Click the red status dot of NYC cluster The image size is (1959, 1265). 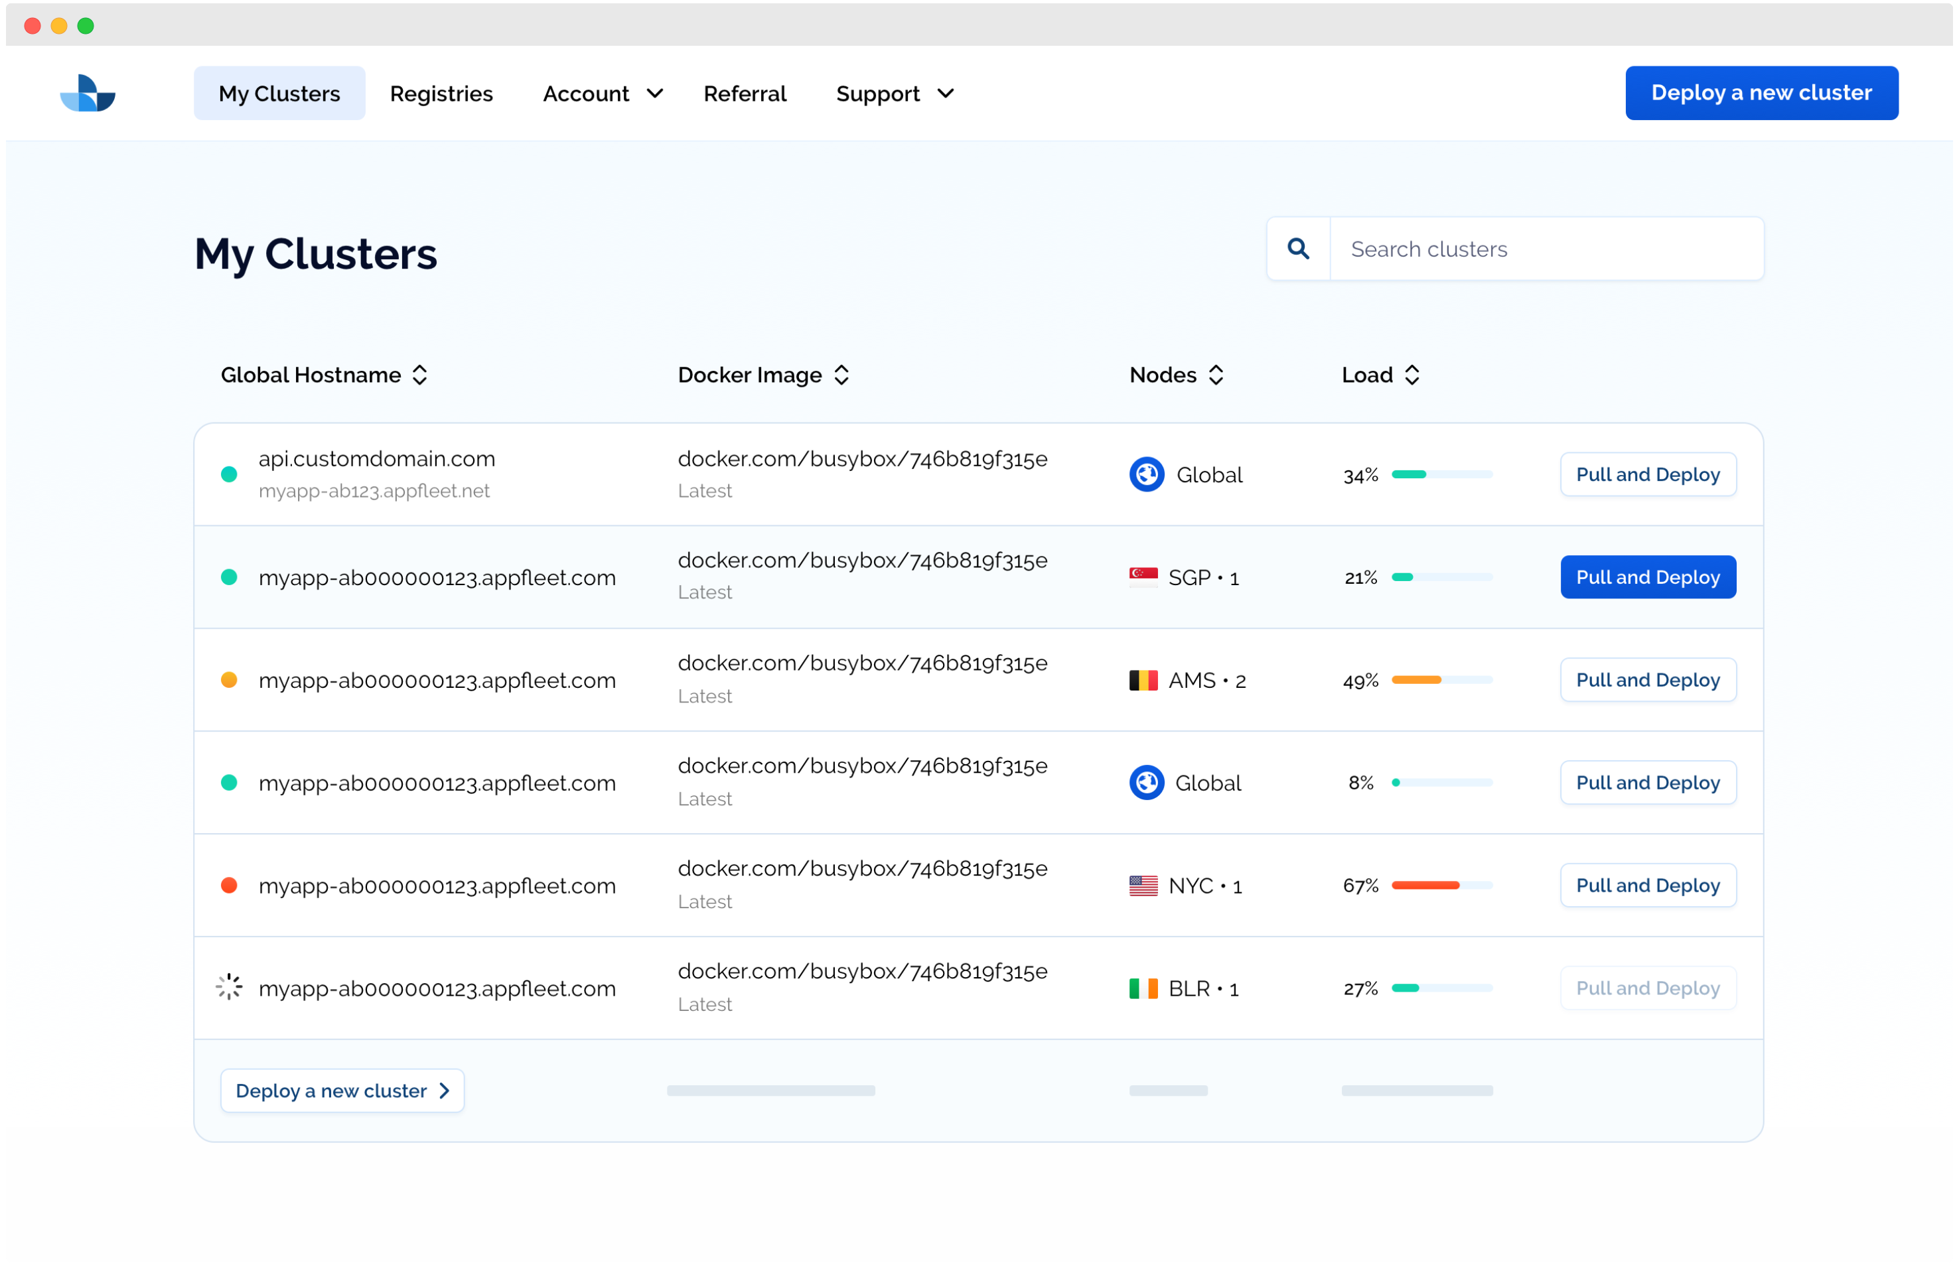pos(229,885)
